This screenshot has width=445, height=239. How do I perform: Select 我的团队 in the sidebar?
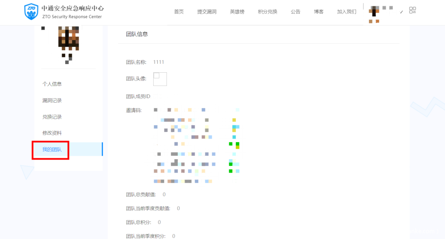tap(68, 149)
